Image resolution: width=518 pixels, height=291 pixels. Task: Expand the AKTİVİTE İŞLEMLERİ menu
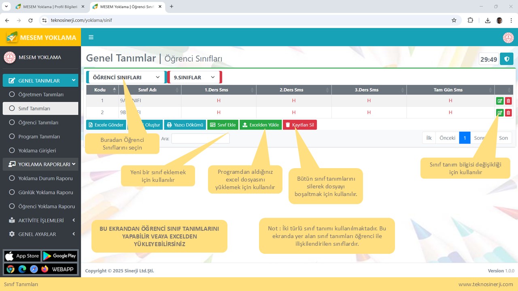[40, 220]
